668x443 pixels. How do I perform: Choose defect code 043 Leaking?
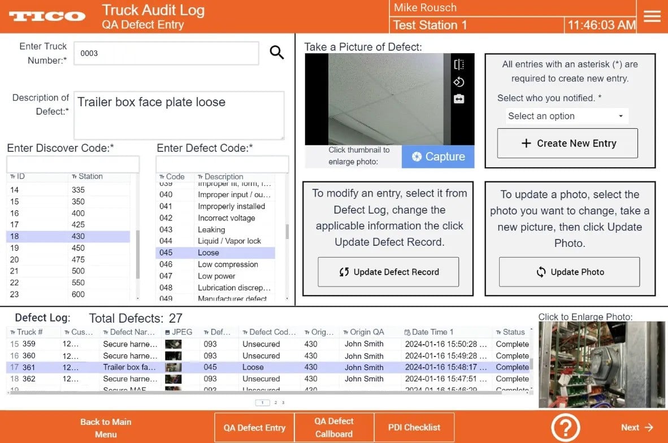(215, 229)
